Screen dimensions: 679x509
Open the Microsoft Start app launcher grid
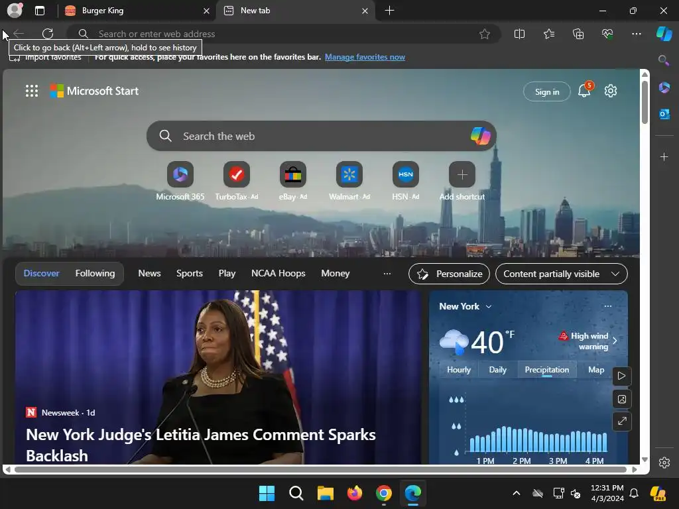(x=32, y=91)
